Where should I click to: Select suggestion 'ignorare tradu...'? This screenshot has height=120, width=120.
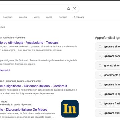(x=108, y=113)
